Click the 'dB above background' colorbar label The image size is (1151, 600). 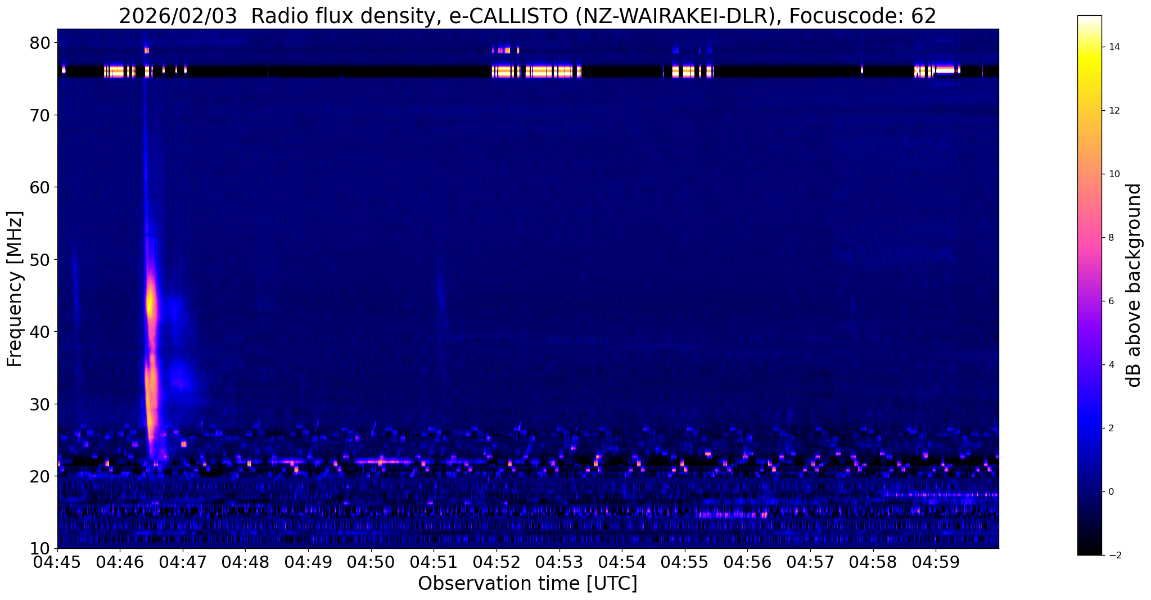pyautogui.click(x=1134, y=285)
